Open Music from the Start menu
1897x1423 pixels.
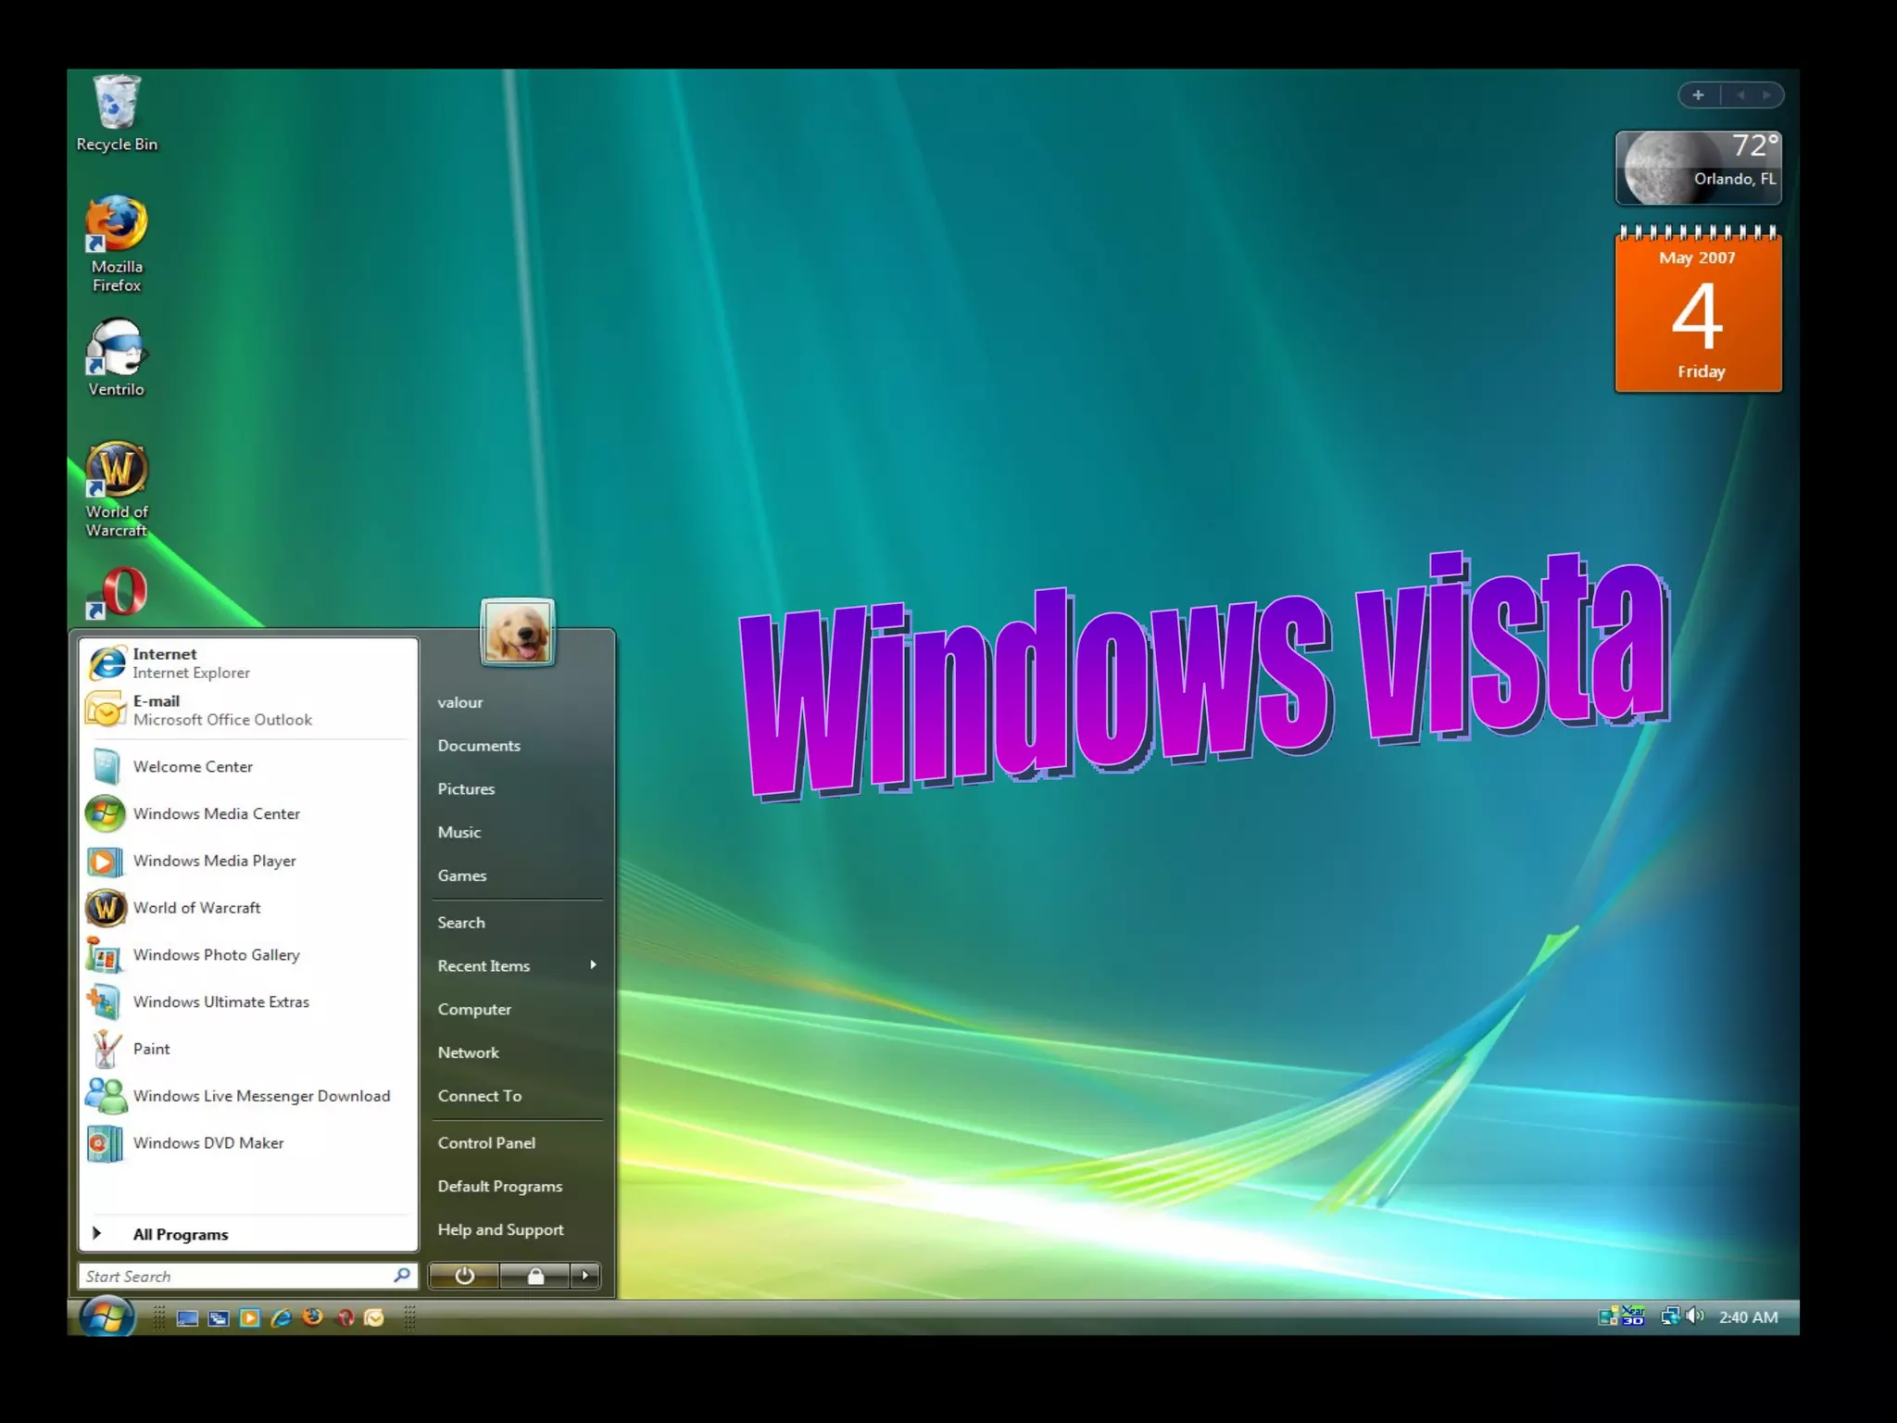(517, 832)
